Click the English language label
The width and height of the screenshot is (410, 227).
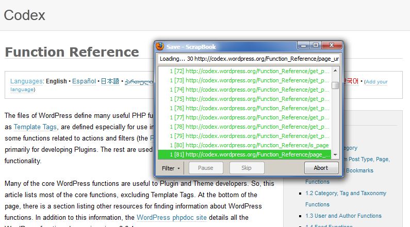(x=57, y=81)
